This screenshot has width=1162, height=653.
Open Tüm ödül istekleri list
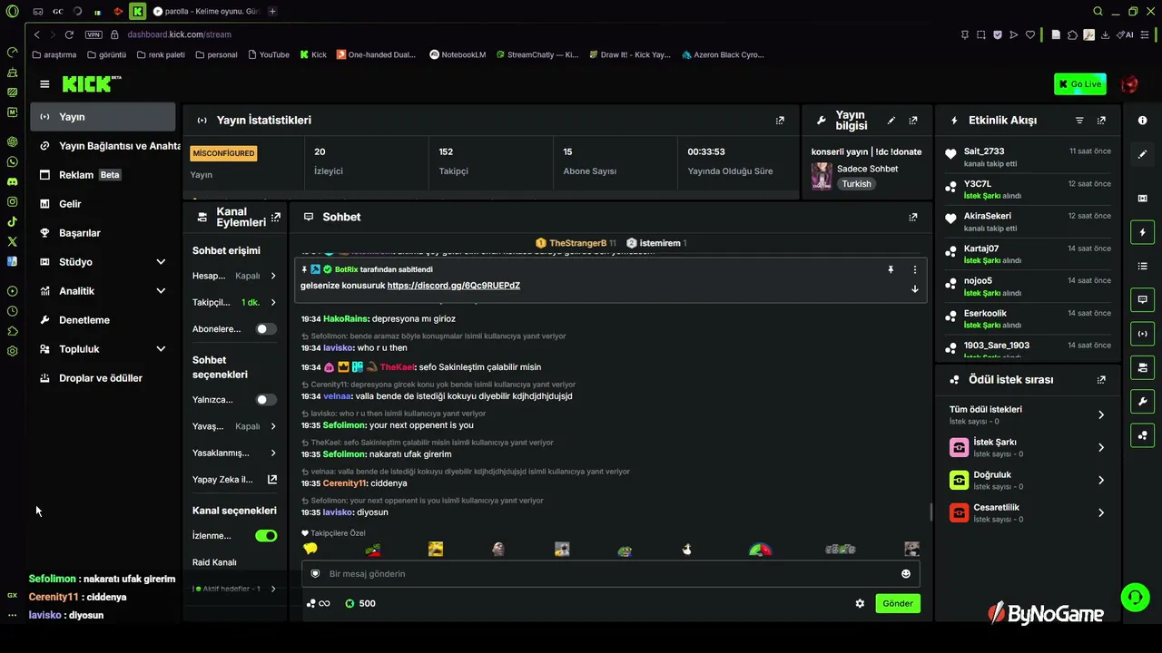click(x=1028, y=414)
